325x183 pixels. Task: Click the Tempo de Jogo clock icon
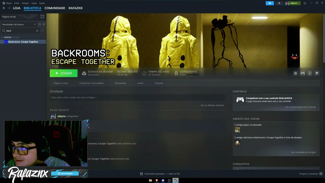pos(144,73)
